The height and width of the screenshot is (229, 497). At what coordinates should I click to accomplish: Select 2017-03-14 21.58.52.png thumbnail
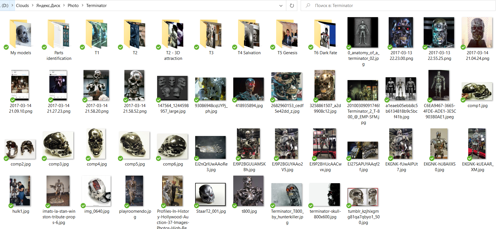pos(134,85)
